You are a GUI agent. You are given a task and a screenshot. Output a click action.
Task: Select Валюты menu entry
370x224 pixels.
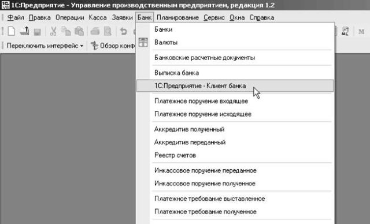click(235, 42)
